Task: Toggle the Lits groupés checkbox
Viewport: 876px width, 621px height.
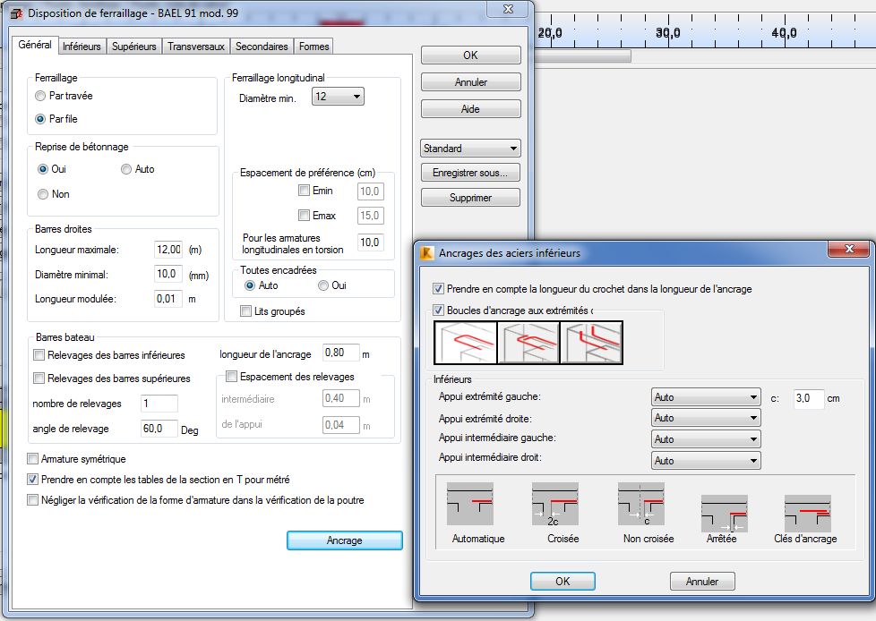Action: coord(245,310)
